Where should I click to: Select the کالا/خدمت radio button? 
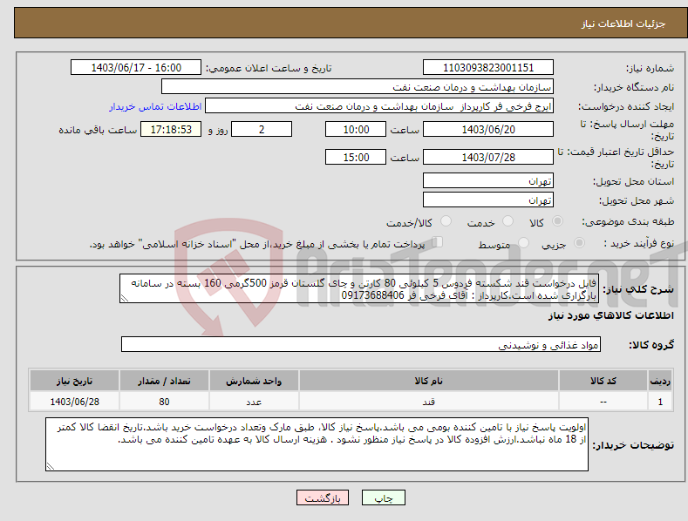(446, 221)
